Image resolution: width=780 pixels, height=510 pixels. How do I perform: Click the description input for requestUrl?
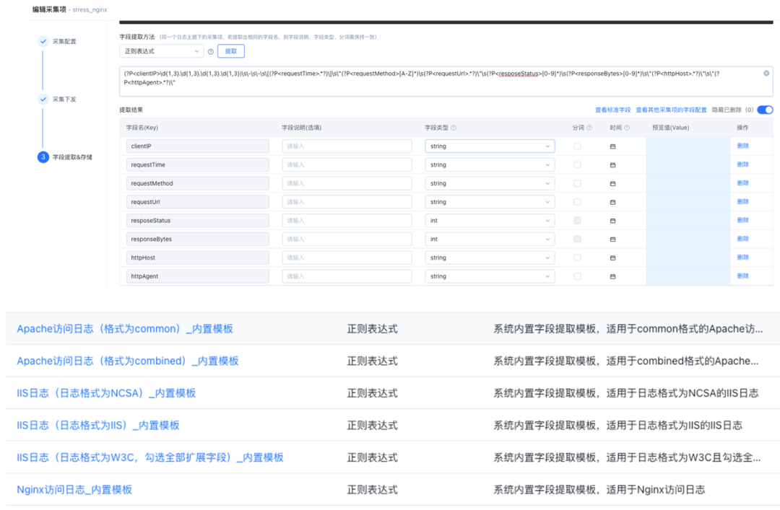tap(347, 202)
